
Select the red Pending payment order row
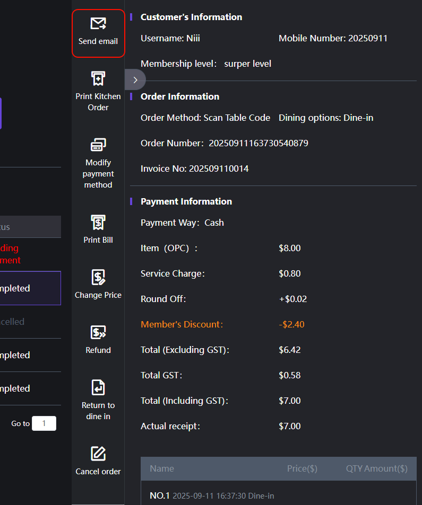click(x=30, y=254)
